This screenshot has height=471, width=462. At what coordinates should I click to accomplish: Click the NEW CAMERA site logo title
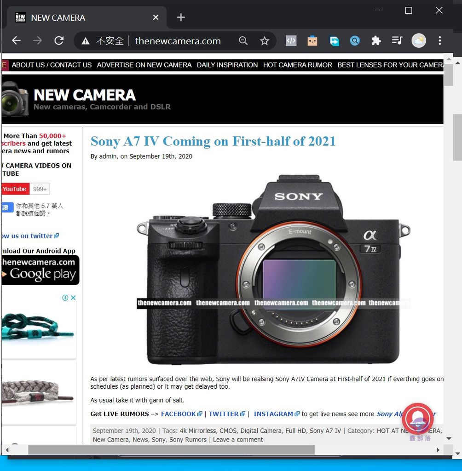pos(85,95)
